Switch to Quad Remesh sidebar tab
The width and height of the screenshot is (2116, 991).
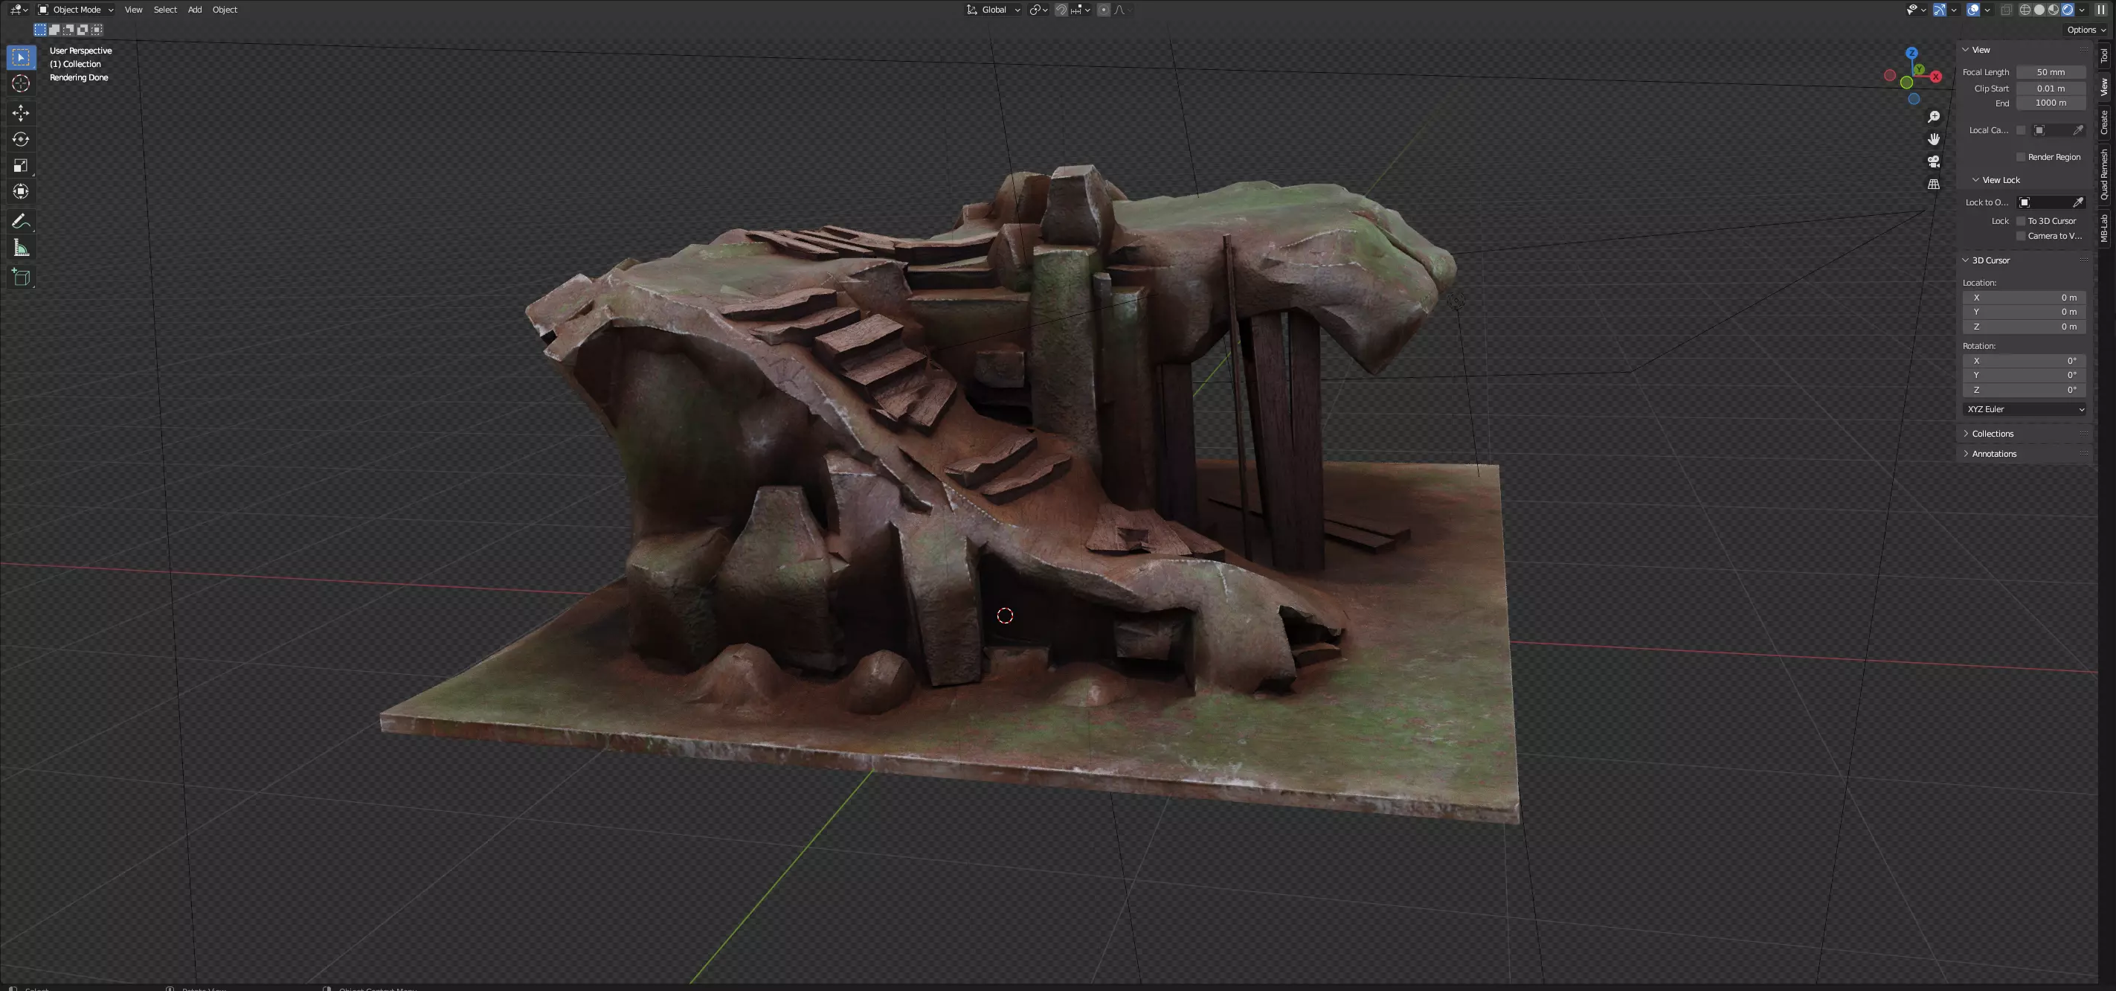(2103, 174)
